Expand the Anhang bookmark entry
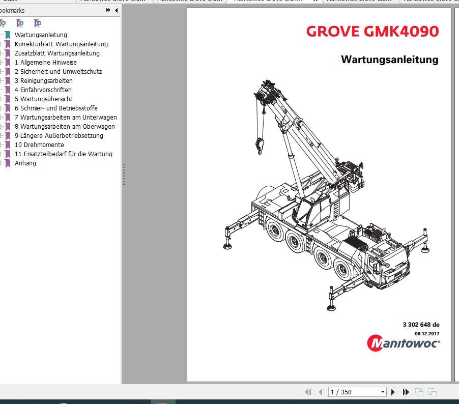This screenshot has width=459, height=404. point(2,163)
